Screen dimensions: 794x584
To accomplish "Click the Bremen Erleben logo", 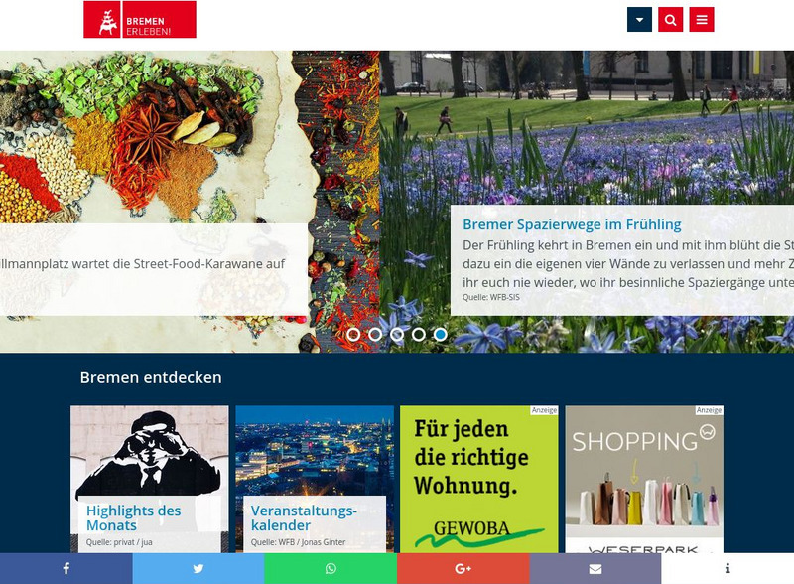I will tap(139, 20).
